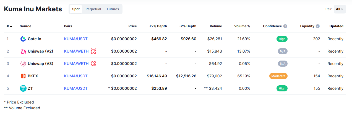The image size is (352, 117).
Task: Click the $26,281 volume cell
Action: (x=215, y=39)
